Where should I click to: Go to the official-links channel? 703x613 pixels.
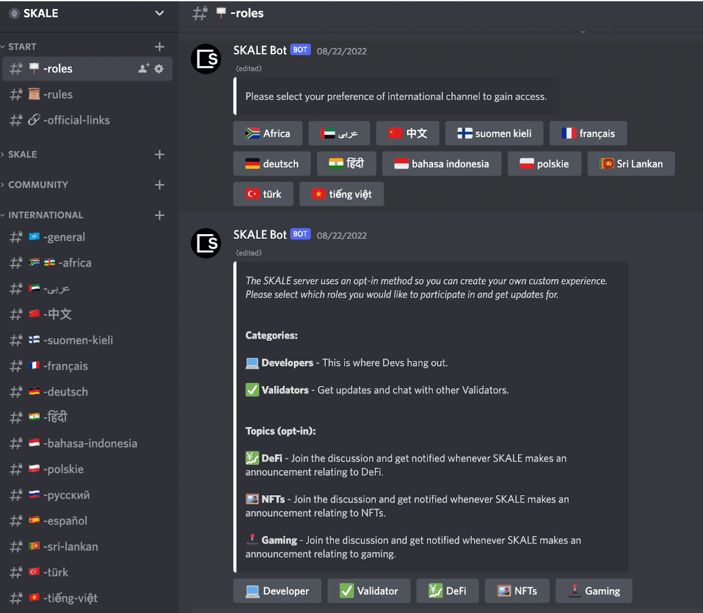coord(76,120)
